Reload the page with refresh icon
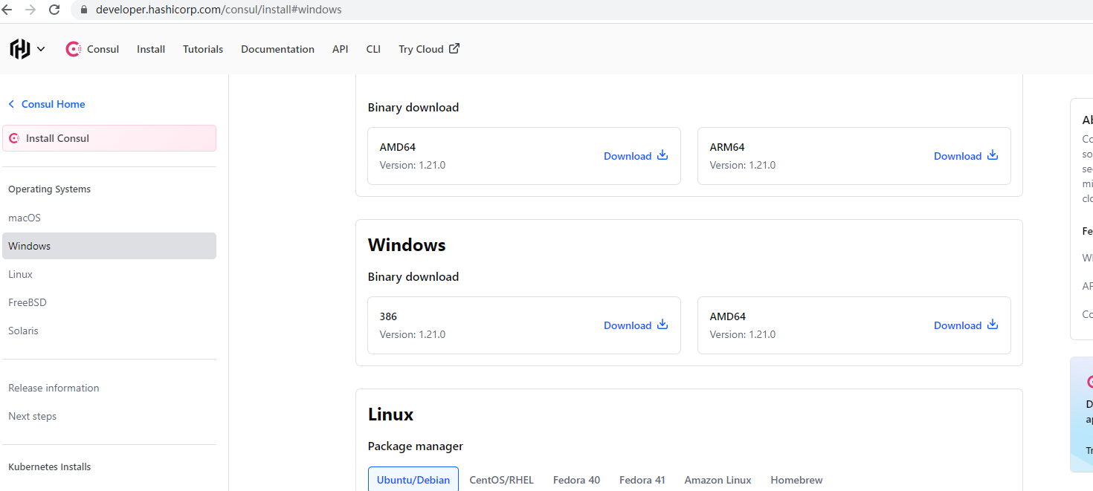Viewport: 1093px width, 491px height. tap(54, 10)
